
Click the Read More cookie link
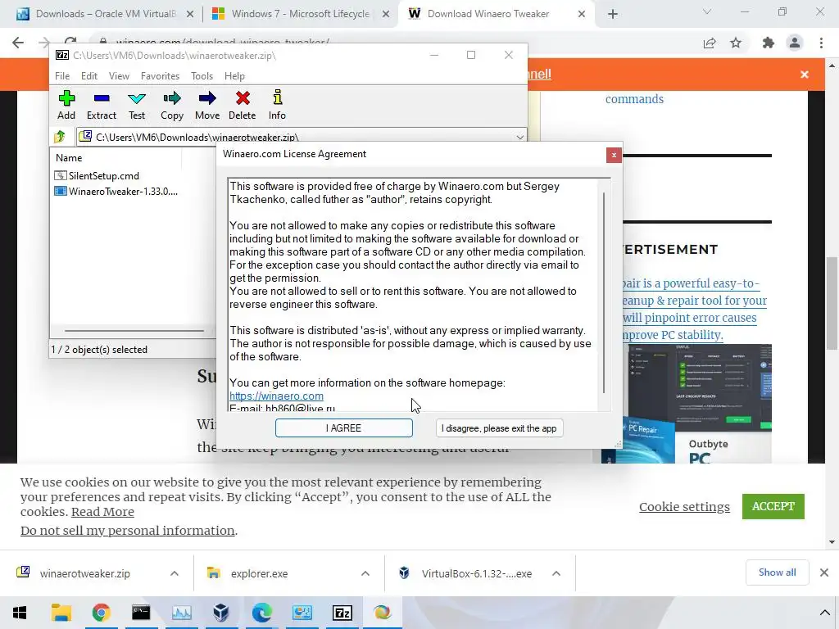coord(102,511)
